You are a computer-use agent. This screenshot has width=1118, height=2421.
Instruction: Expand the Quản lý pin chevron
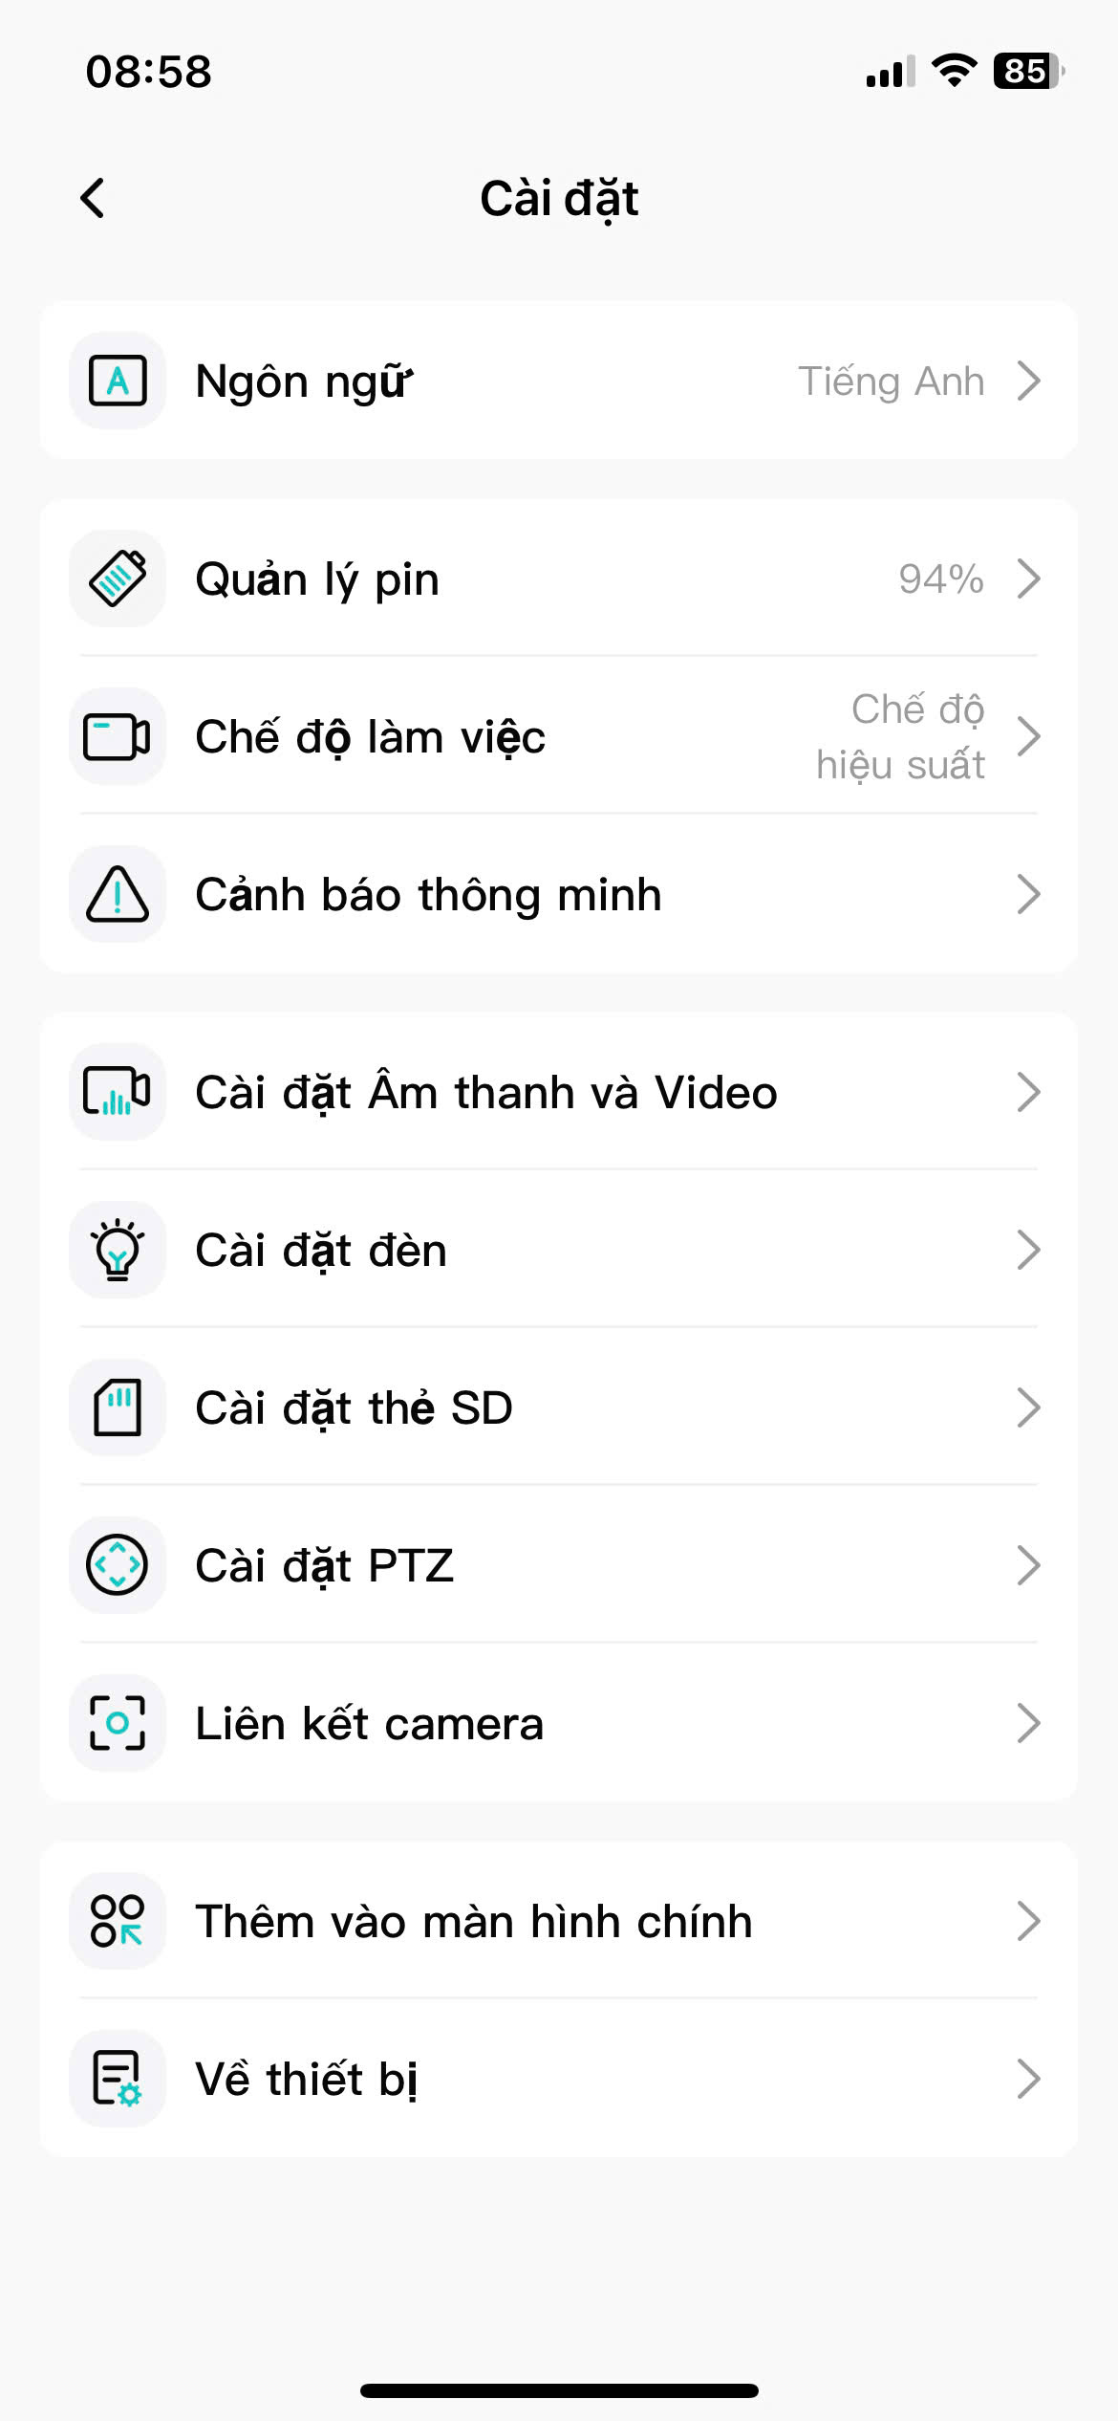1028,578
